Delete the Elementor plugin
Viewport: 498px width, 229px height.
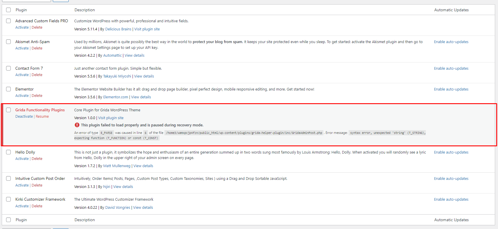tap(37, 96)
